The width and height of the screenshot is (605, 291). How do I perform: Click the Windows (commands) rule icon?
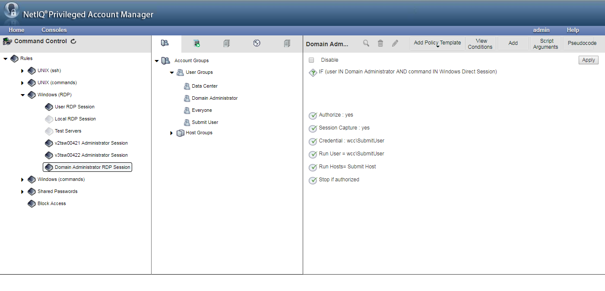pyautogui.click(x=32, y=179)
